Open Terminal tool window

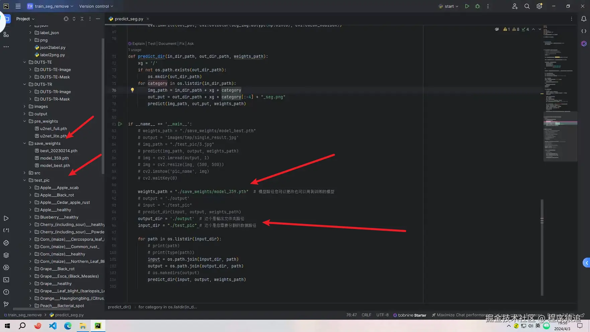[x=6, y=280]
